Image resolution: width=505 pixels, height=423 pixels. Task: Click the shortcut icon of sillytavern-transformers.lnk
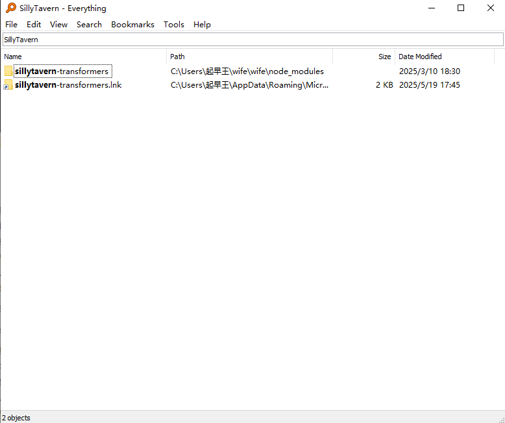click(8, 85)
